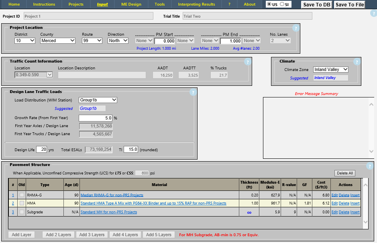The width and height of the screenshot is (377, 243).
Task: Show help for Pavement Structure panel
Action: click(370, 166)
